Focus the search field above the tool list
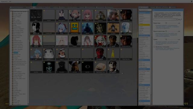Image resolution: width=193 pixels, height=109 pixels. coord(145,10)
